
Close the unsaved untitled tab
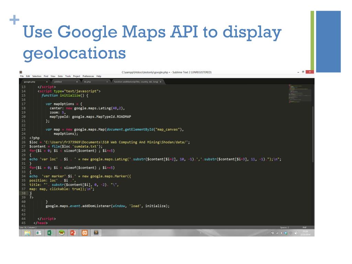click(77, 82)
